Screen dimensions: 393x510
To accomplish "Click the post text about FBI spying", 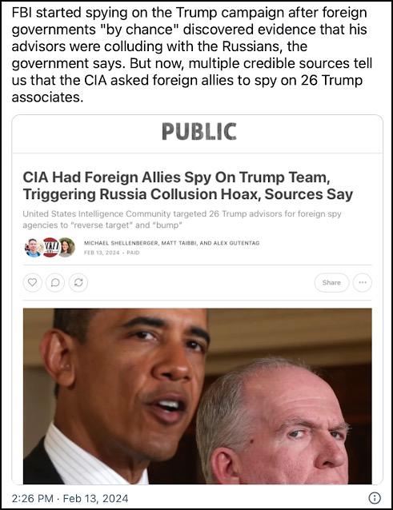I will coord(191,54).
